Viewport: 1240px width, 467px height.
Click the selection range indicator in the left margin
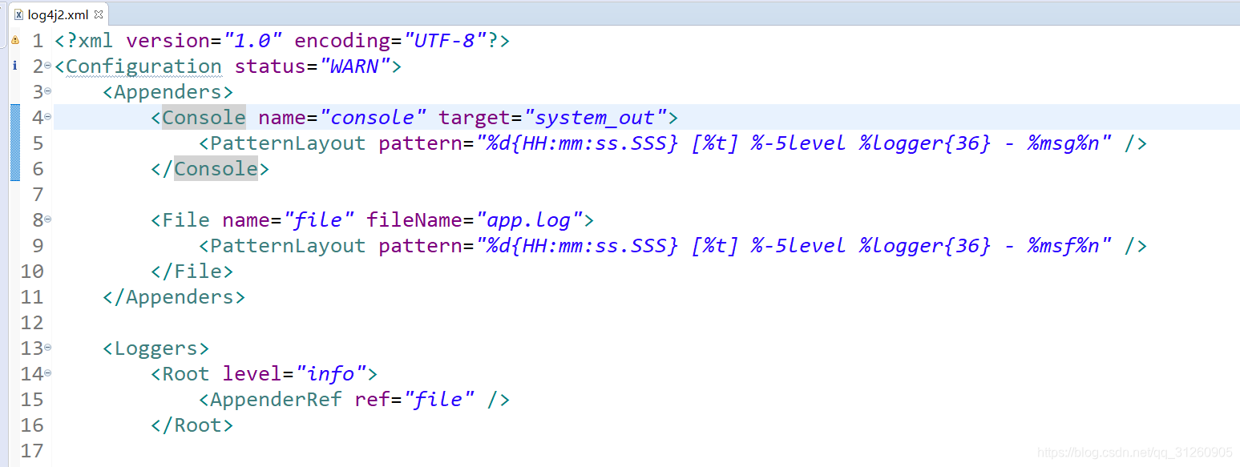point(14,140)
